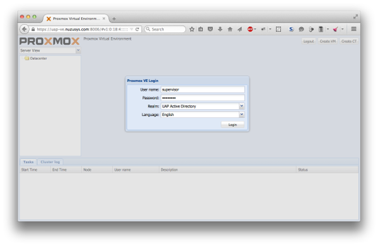Click the square screenshot extension icon
This screenshot has width=378, height=246.
click(278, 29)
